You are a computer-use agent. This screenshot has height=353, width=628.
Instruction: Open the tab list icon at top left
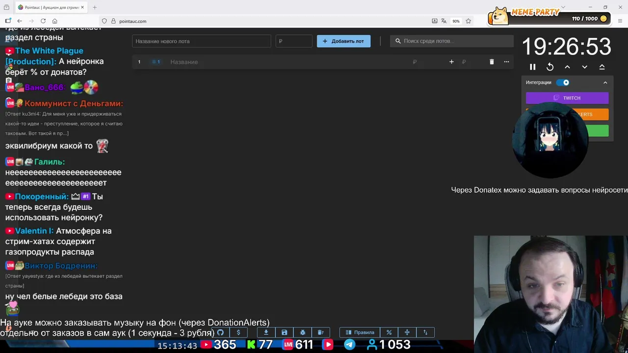coord(6,7)
